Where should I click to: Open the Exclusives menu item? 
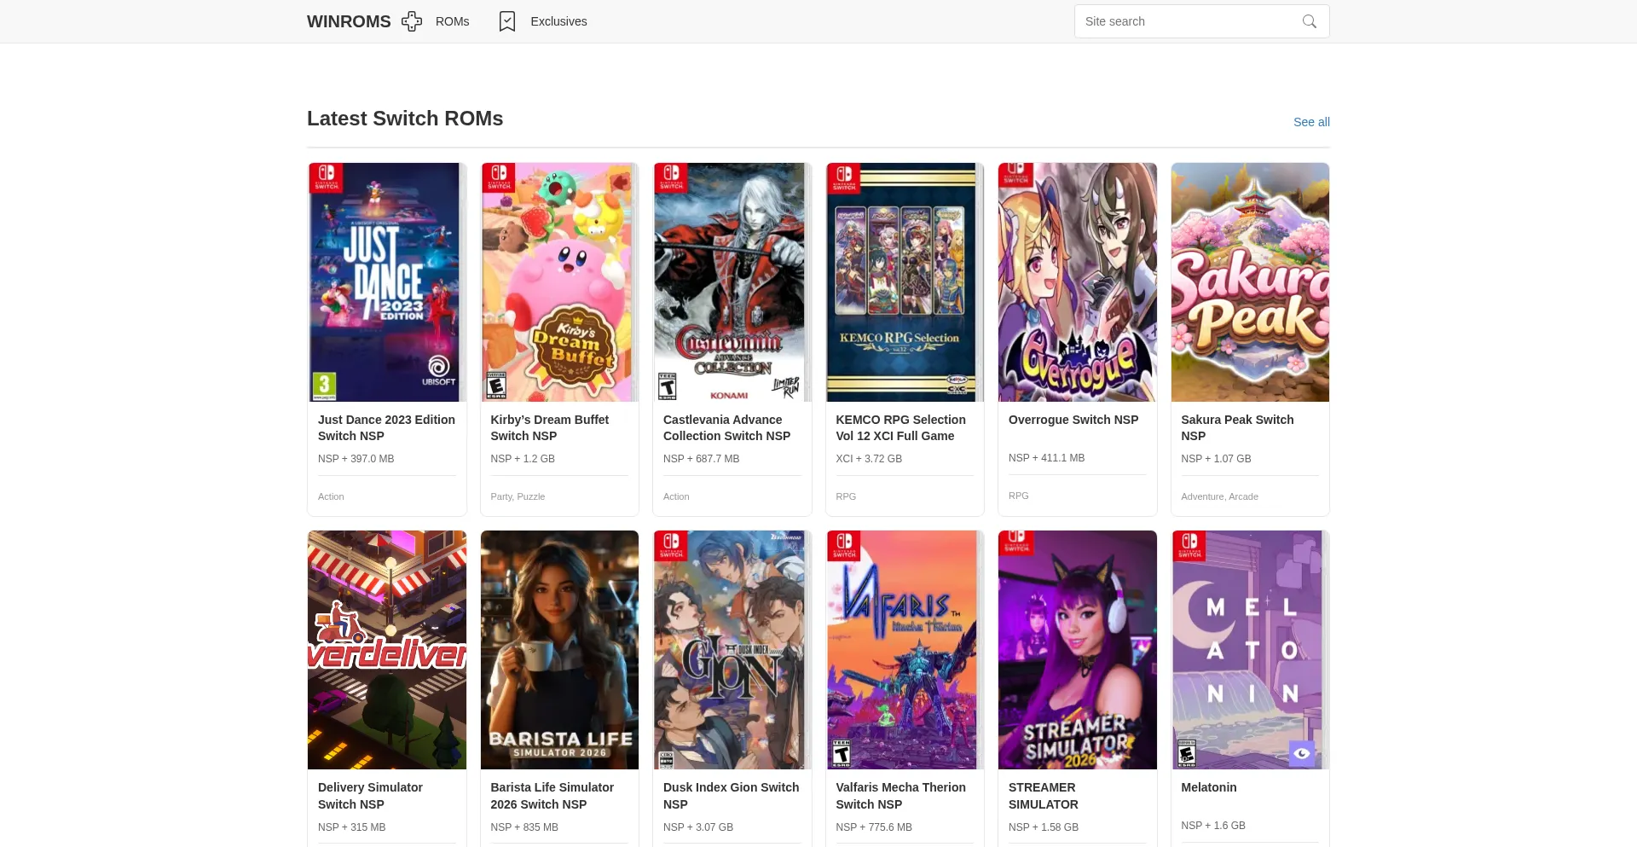pos(558,21)
